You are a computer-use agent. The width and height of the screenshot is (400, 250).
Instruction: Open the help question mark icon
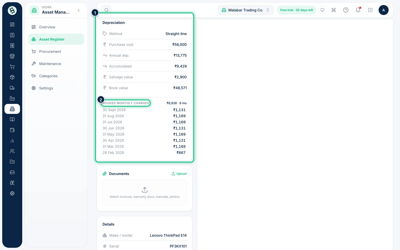(346, 10)
